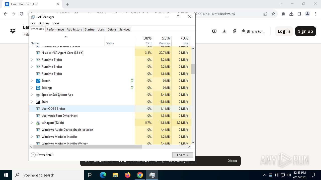Image resolution: width=321 pixels, height=180 pixels.
Task: Click the Dropbox download arrow icon
Action: (x=224, y=31)
